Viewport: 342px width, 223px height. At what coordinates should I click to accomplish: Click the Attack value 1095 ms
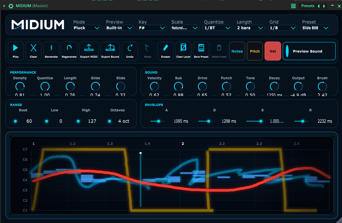181,121
